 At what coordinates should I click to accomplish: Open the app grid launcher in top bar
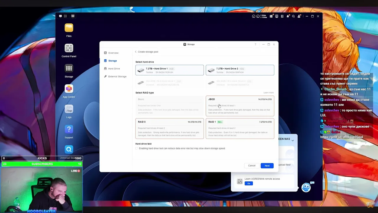click(65, 16)
